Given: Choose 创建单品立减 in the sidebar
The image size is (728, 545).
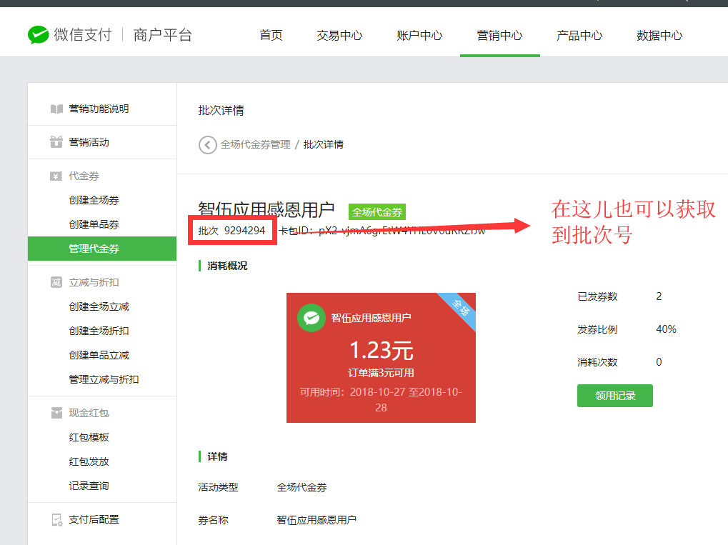Looking at the screenshot, I should 99,355.
